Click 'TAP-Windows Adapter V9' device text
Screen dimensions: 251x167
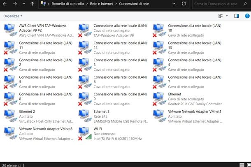pyautogui.click(x=114, y=35)
